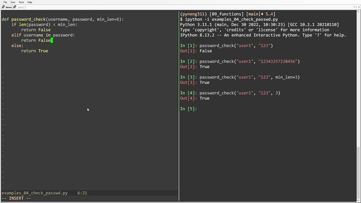361x203 pixels.
Task: Click the 'if len(password) < min_len:' line
Action: click(x=45, y=25)
